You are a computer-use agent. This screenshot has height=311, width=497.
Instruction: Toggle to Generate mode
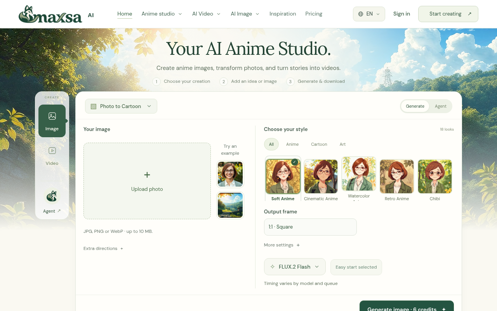[x=415, y=106]
